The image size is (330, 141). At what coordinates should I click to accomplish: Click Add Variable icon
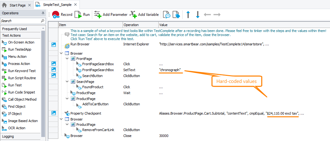click(133, 15)
